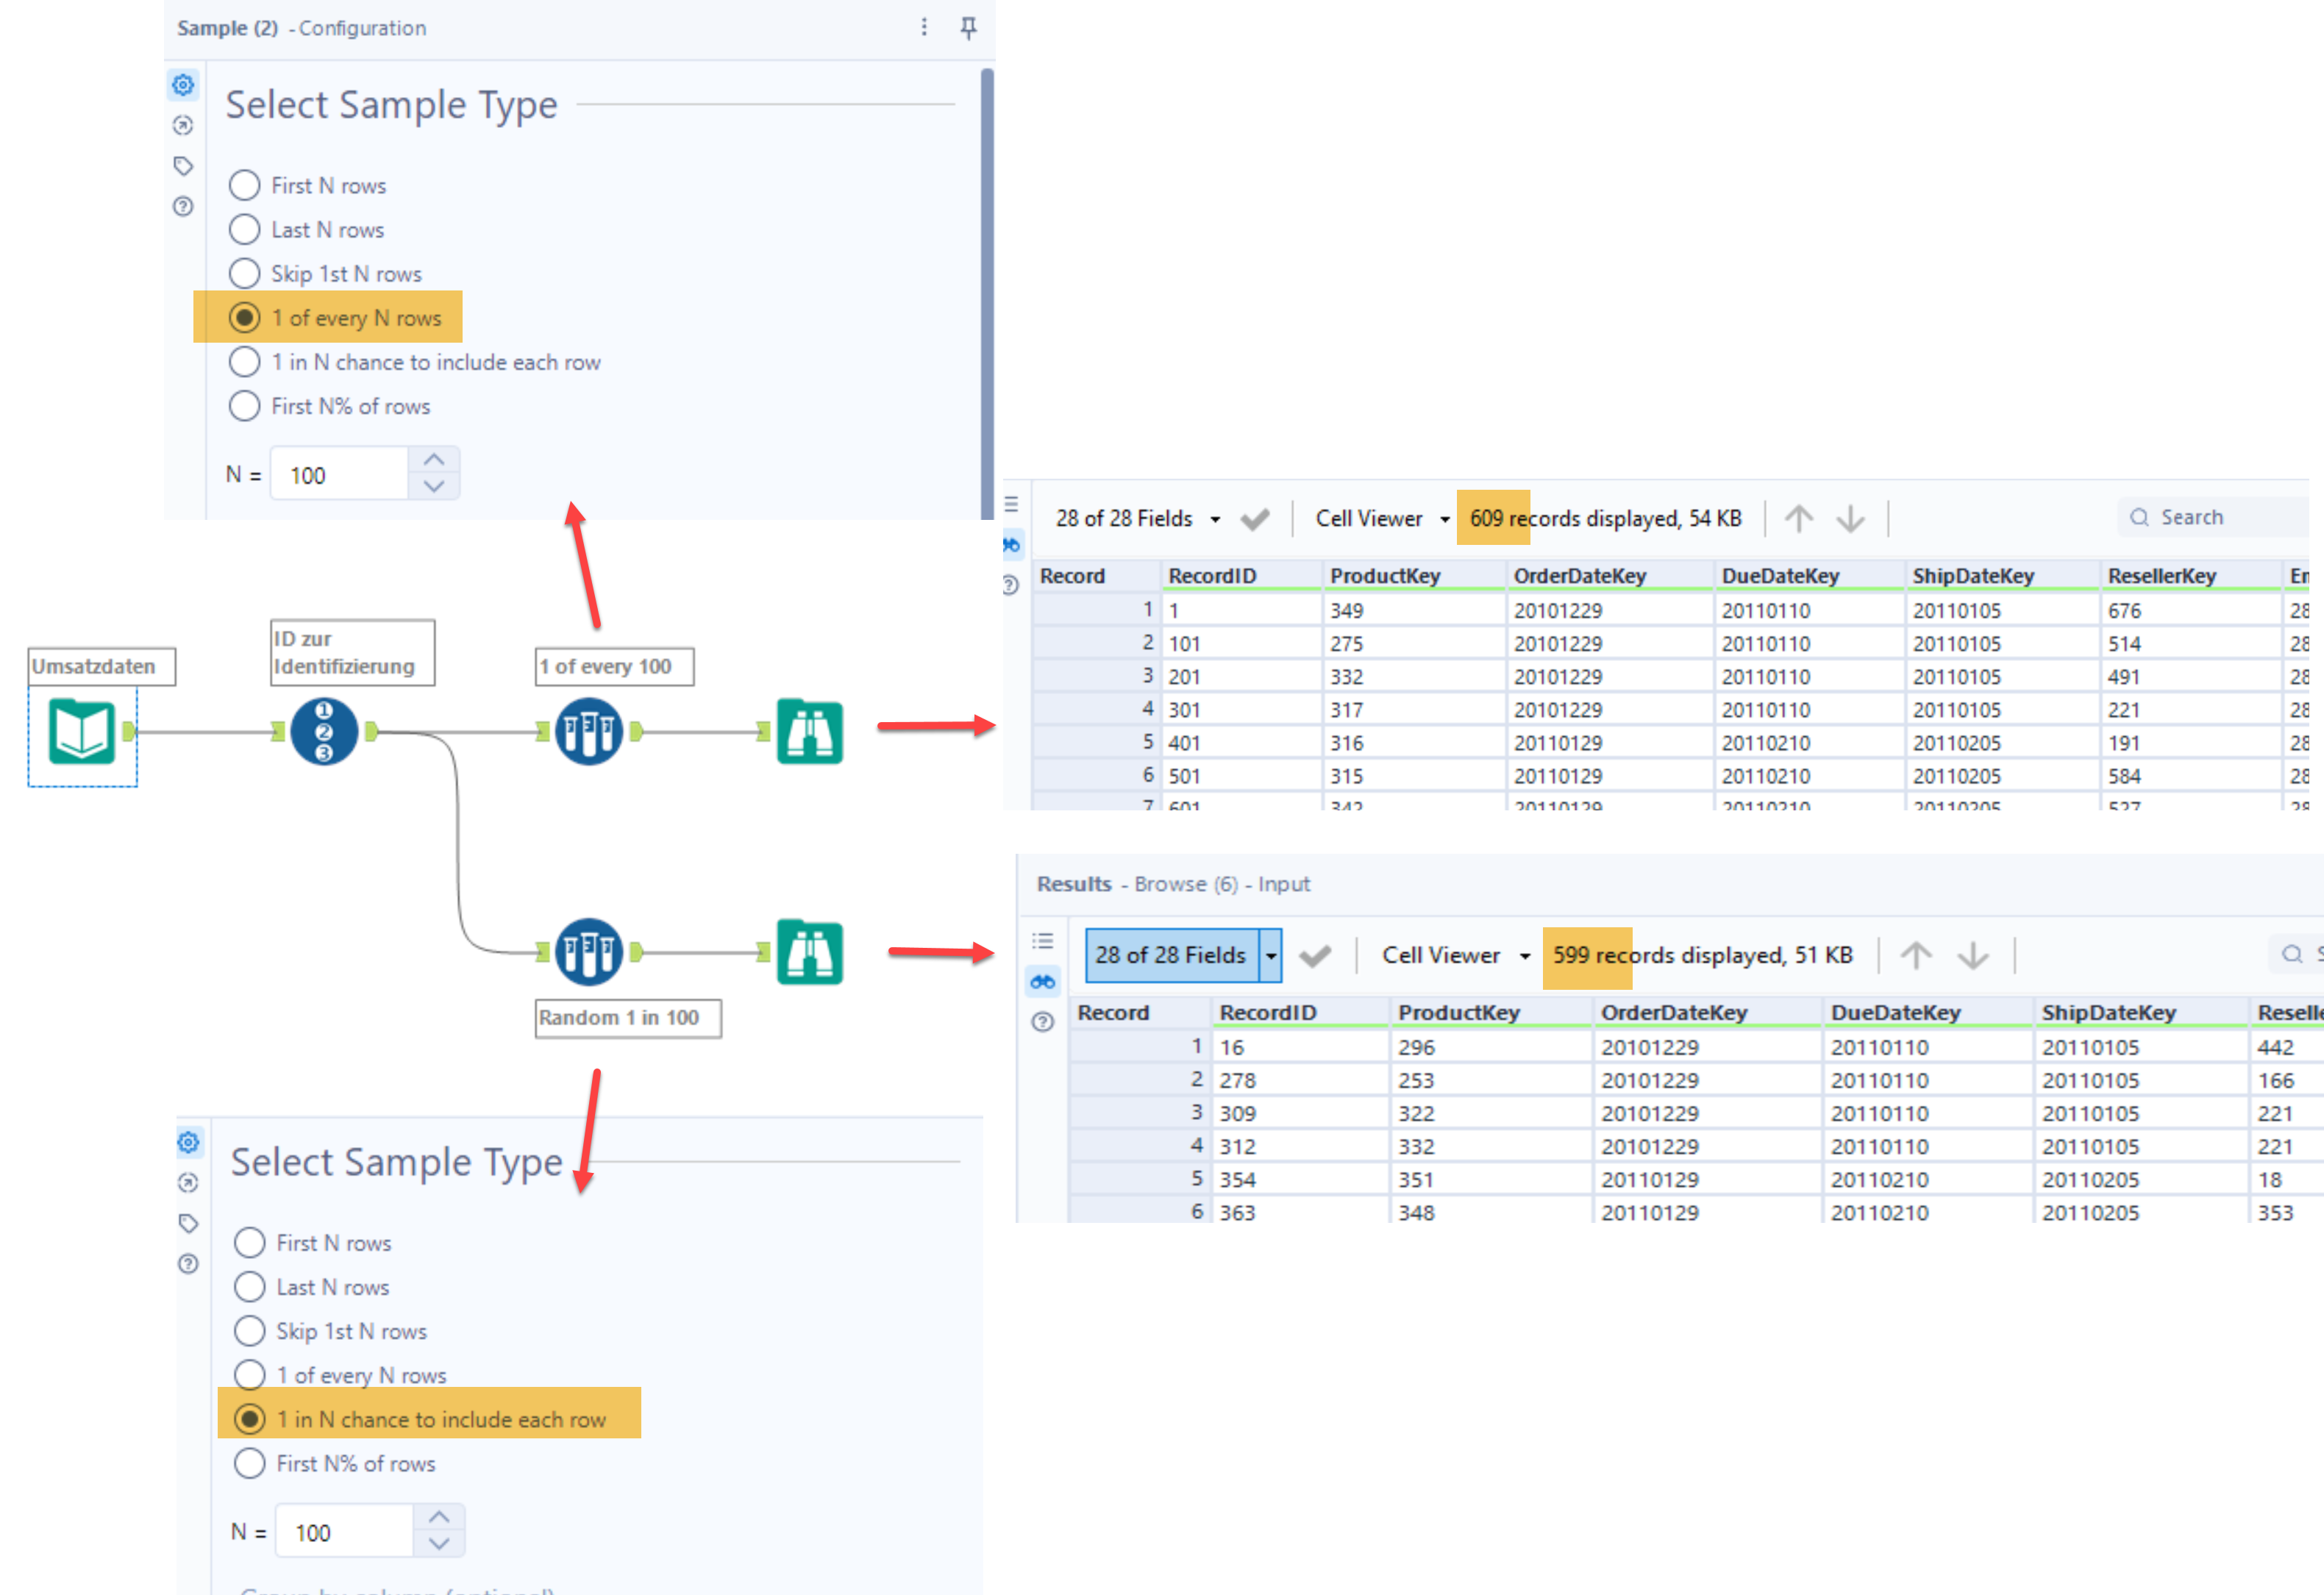Open the 'Random 1 in 100' Sample tool

pos(588,952)
